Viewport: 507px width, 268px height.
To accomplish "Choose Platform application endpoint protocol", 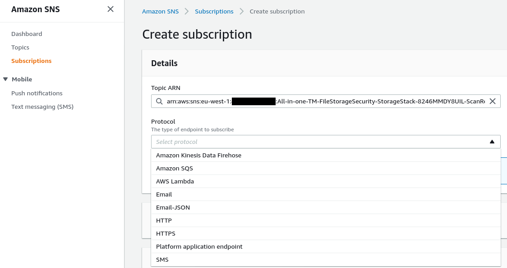I will [326, 246].
